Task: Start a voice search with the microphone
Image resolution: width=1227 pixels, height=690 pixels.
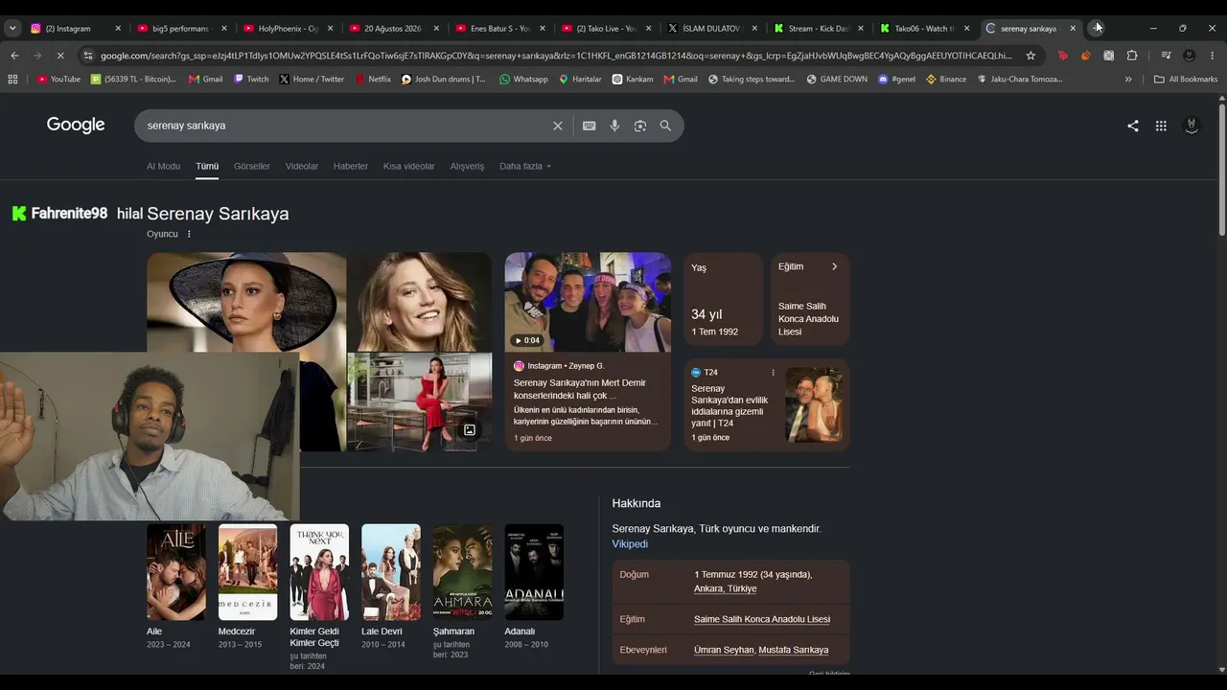Action: click(x=614, y=126)
